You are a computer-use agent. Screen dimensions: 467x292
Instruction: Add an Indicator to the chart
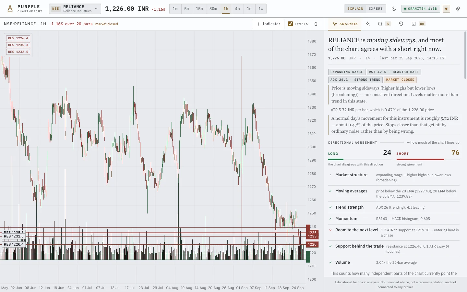(x=268, y=24)
